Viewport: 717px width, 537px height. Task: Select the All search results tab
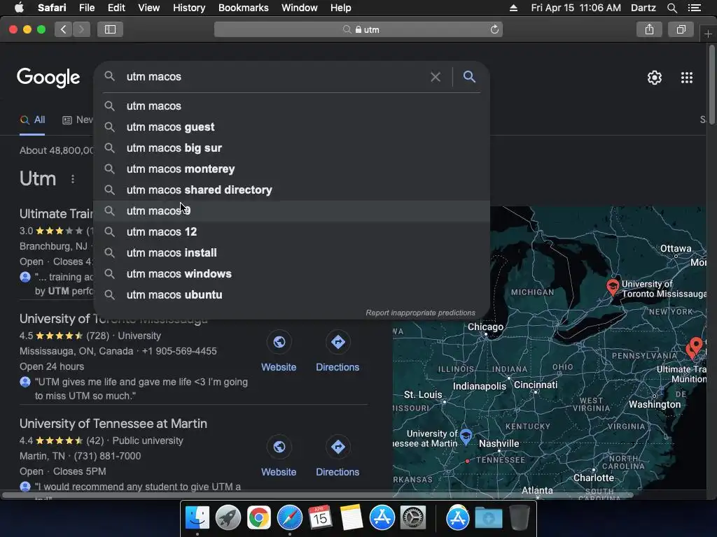click(x=32, y=120)
